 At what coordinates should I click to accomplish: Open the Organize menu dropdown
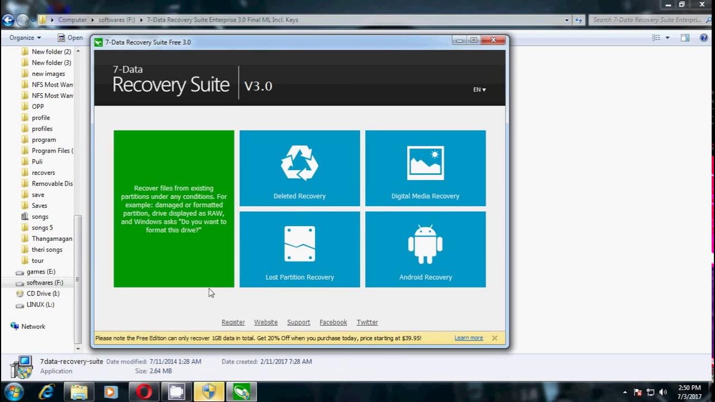(25, 37)
